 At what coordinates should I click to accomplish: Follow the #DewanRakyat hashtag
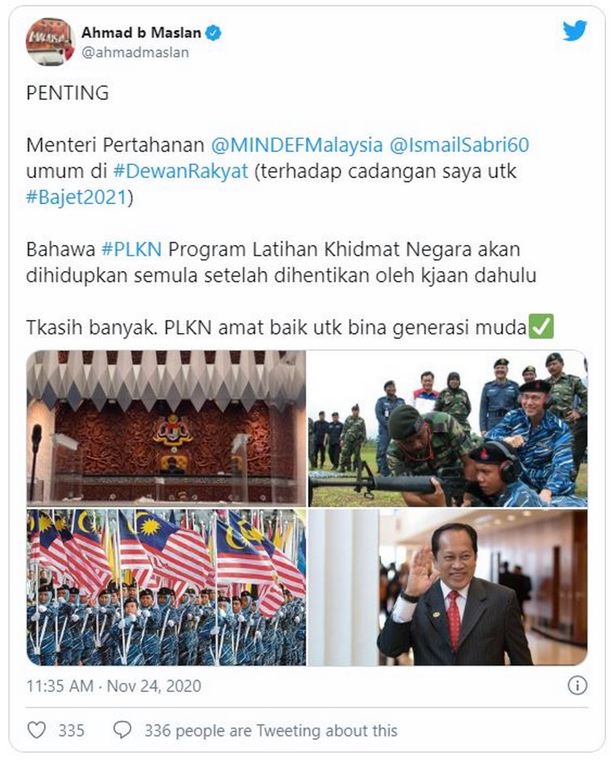[x=181, y=171]
